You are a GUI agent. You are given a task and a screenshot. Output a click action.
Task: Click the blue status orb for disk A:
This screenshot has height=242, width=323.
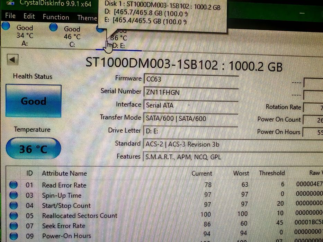tap(6, 26)
